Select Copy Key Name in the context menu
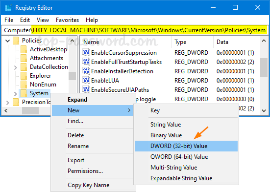Screen dimensions: 270x192 click(x=89, y=185)
